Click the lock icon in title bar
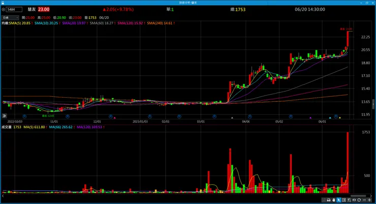Viewport: 376px width, 204px height. 3,3
